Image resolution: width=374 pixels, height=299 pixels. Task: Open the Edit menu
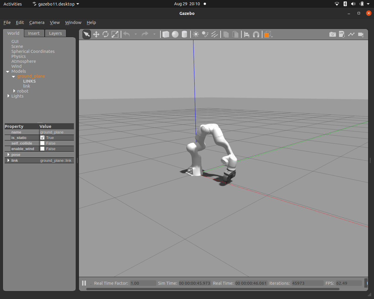[x=20, y=22]
